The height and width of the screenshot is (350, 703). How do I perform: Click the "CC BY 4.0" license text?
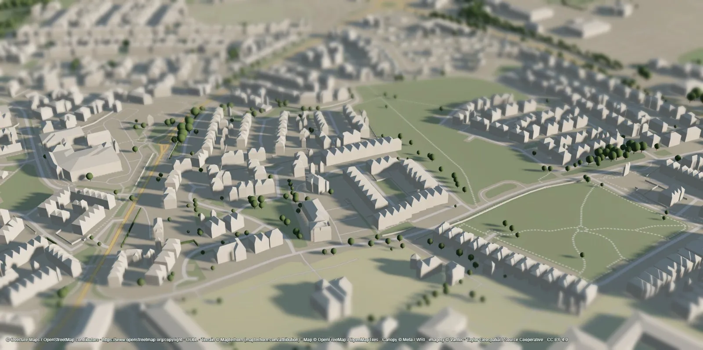pos(558,340)
